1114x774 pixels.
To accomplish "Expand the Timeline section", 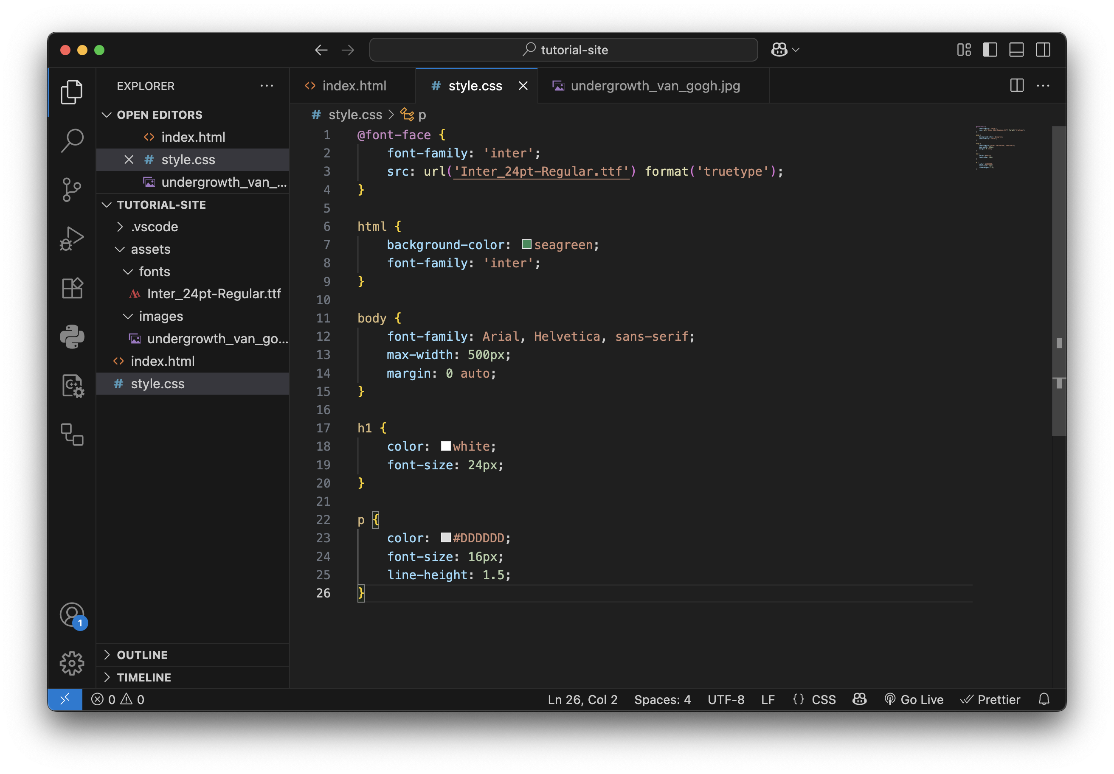I will 193,677.
